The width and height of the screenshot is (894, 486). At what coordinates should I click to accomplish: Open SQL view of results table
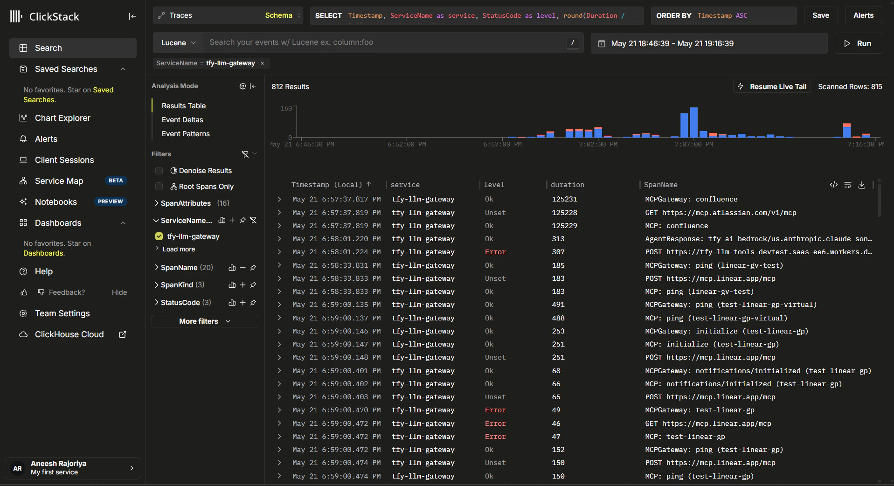[x=834, y=185]
